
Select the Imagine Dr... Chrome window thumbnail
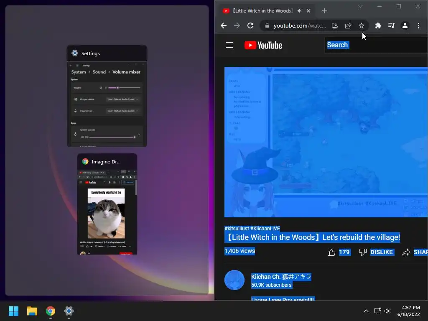[107, 204]
